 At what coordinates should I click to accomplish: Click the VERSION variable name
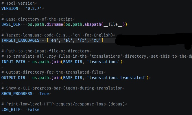[10, 8]
